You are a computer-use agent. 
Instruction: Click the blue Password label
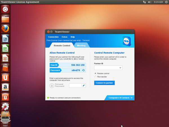pos(55,70)
